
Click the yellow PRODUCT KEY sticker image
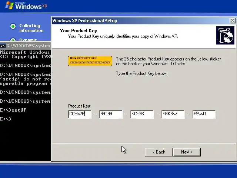pyautogui.click(x=90, y=61)
